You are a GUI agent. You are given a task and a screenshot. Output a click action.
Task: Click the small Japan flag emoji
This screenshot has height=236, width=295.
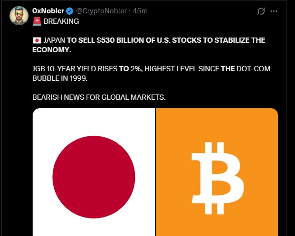coord(37,41)
